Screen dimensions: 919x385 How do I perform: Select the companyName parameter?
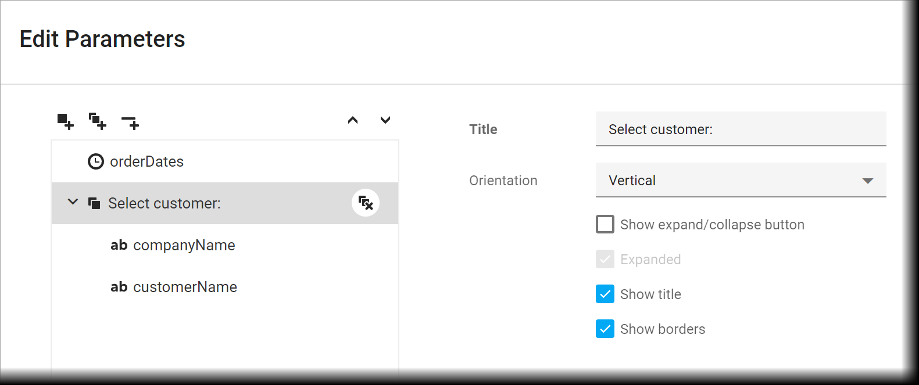click(225, 245)
